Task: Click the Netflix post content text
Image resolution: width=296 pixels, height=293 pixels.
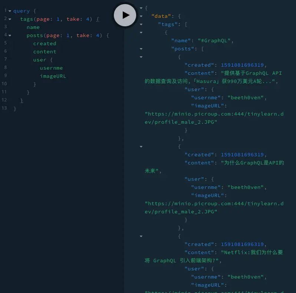Action: coord(214,256)
